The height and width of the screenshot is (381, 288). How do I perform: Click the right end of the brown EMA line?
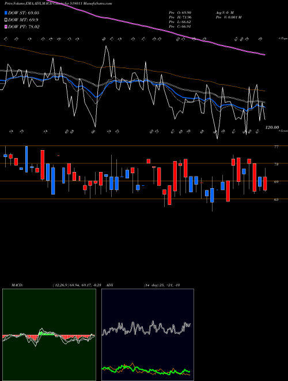click(264, 91)
